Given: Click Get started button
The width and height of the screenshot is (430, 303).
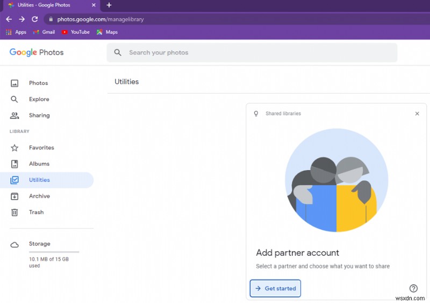Looking at the screenshot, I should click(x=275, y=288).
